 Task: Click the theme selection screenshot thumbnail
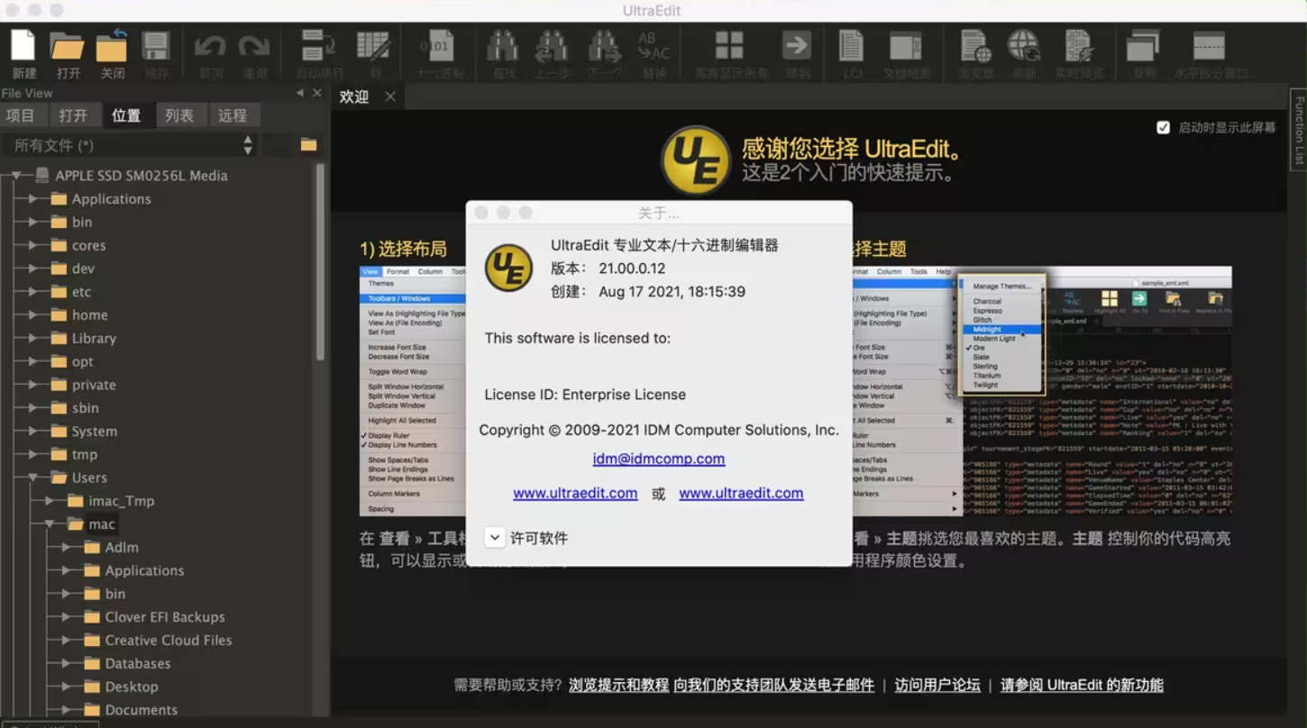[x=1042, y=391]
